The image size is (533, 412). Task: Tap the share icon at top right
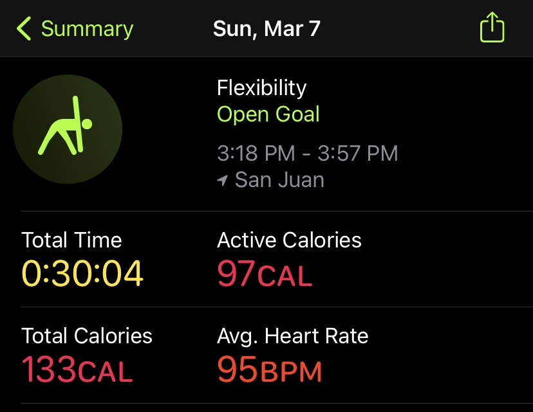[x=492, y=29]
